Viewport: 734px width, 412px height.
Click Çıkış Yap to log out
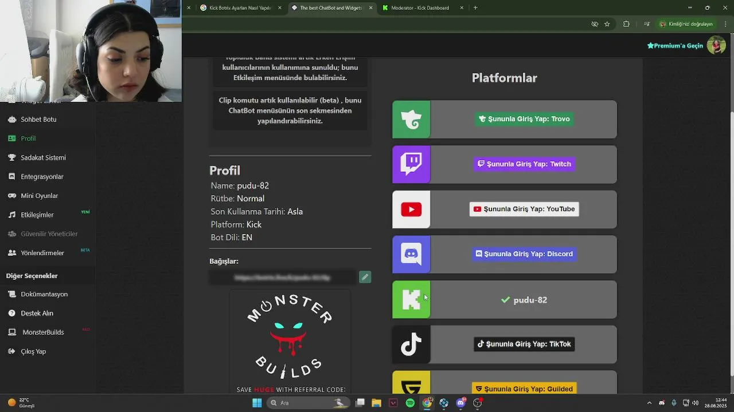pyautogui.click(x=33, y=351)
